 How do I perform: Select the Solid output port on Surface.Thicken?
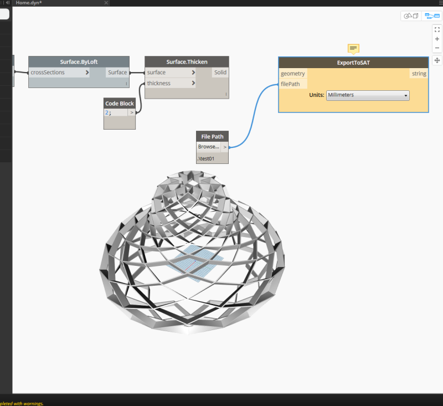click(x=220, y=72)
